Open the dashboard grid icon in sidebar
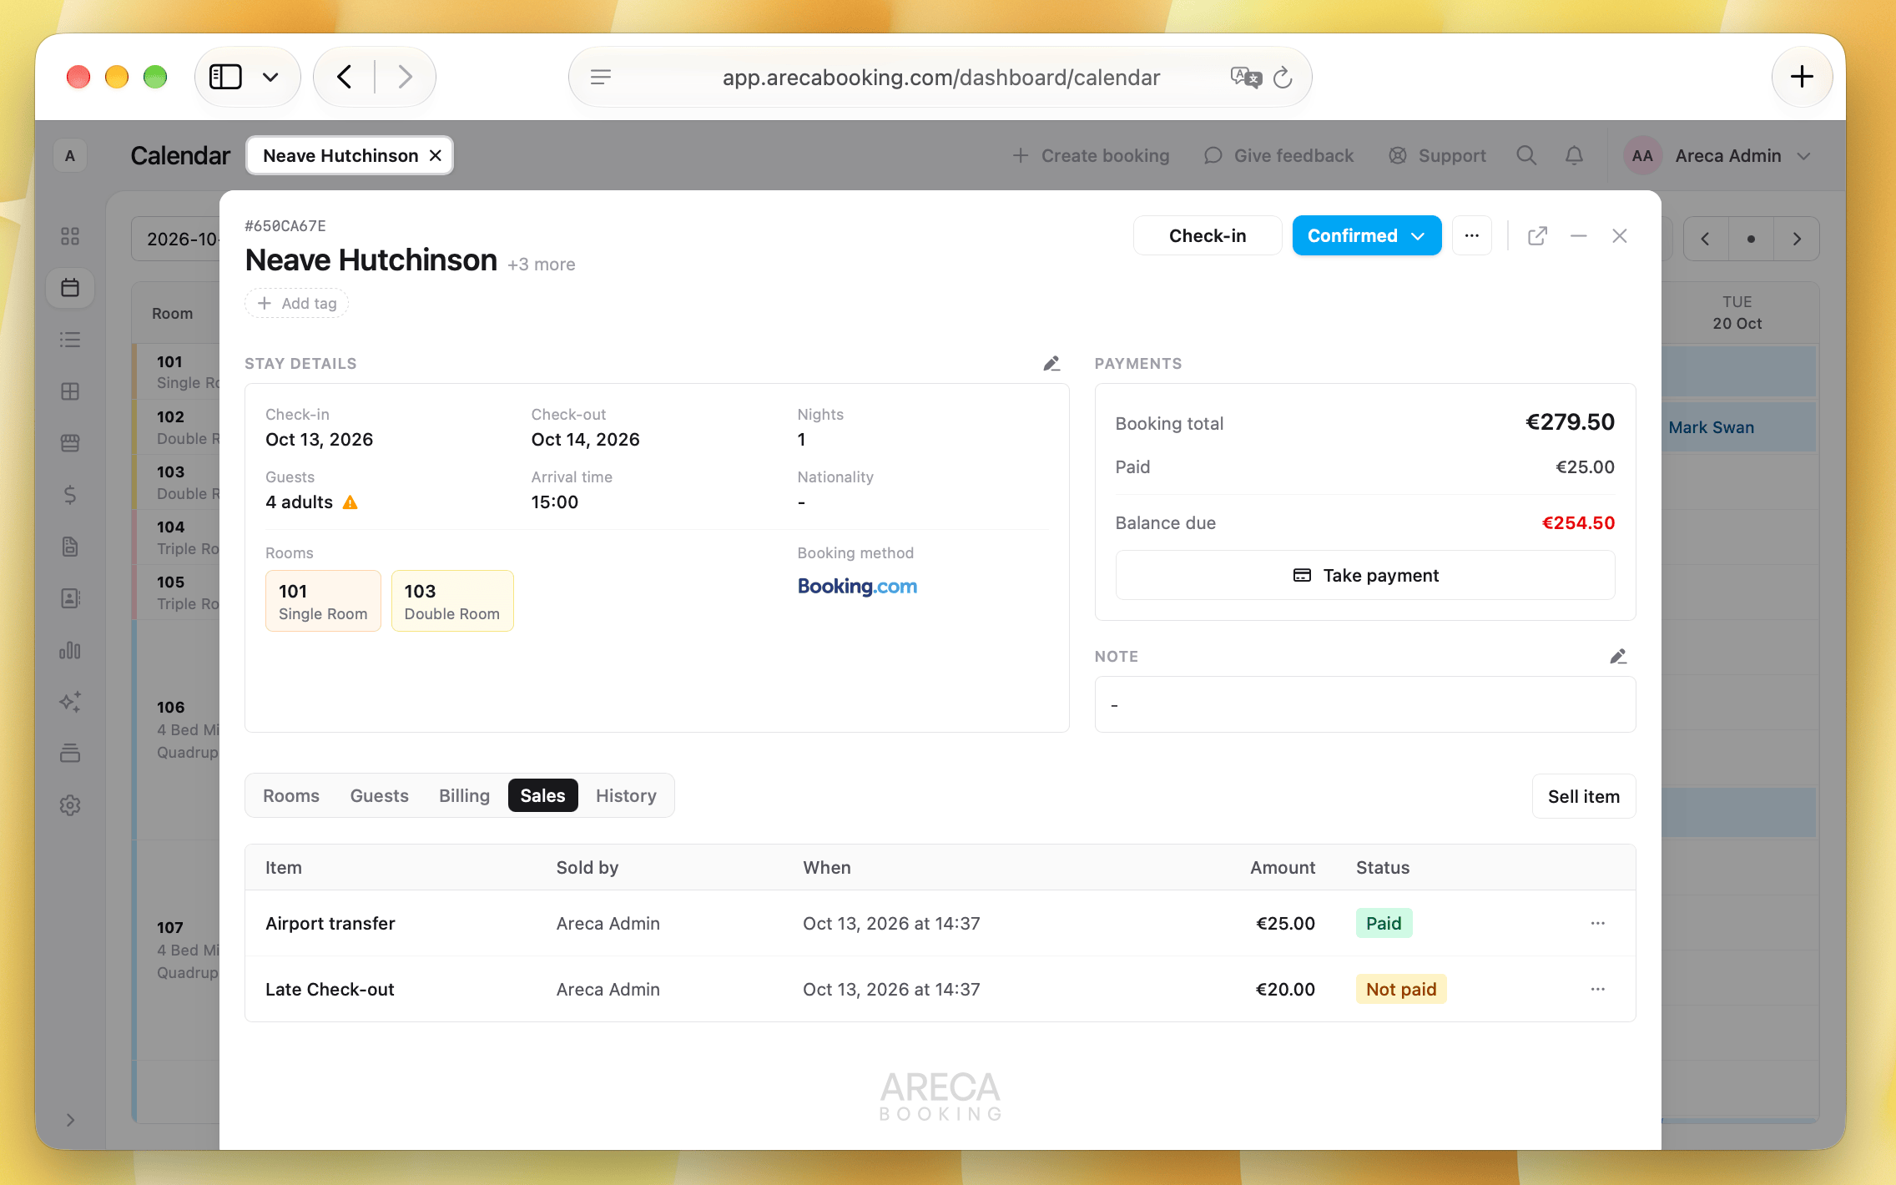The height and width of the screenshot is (1185, 1896). point(70,236)
